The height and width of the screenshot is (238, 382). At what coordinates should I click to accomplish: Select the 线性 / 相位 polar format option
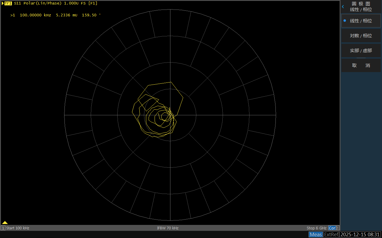tap(361, 21)
